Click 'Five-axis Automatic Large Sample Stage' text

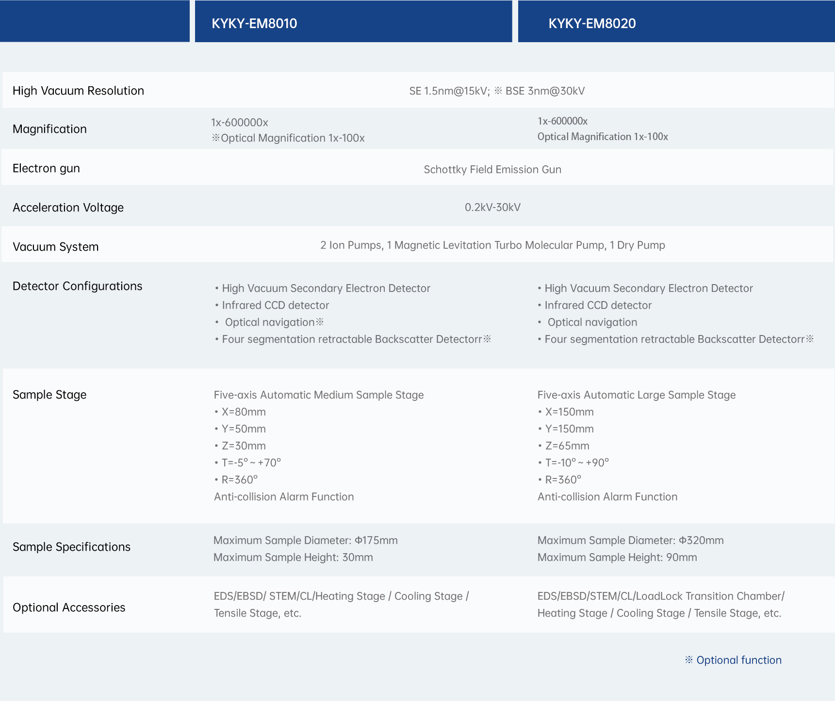click(637, 395)
